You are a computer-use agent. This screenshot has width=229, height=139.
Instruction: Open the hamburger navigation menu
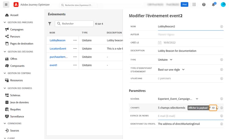[6, 5]
